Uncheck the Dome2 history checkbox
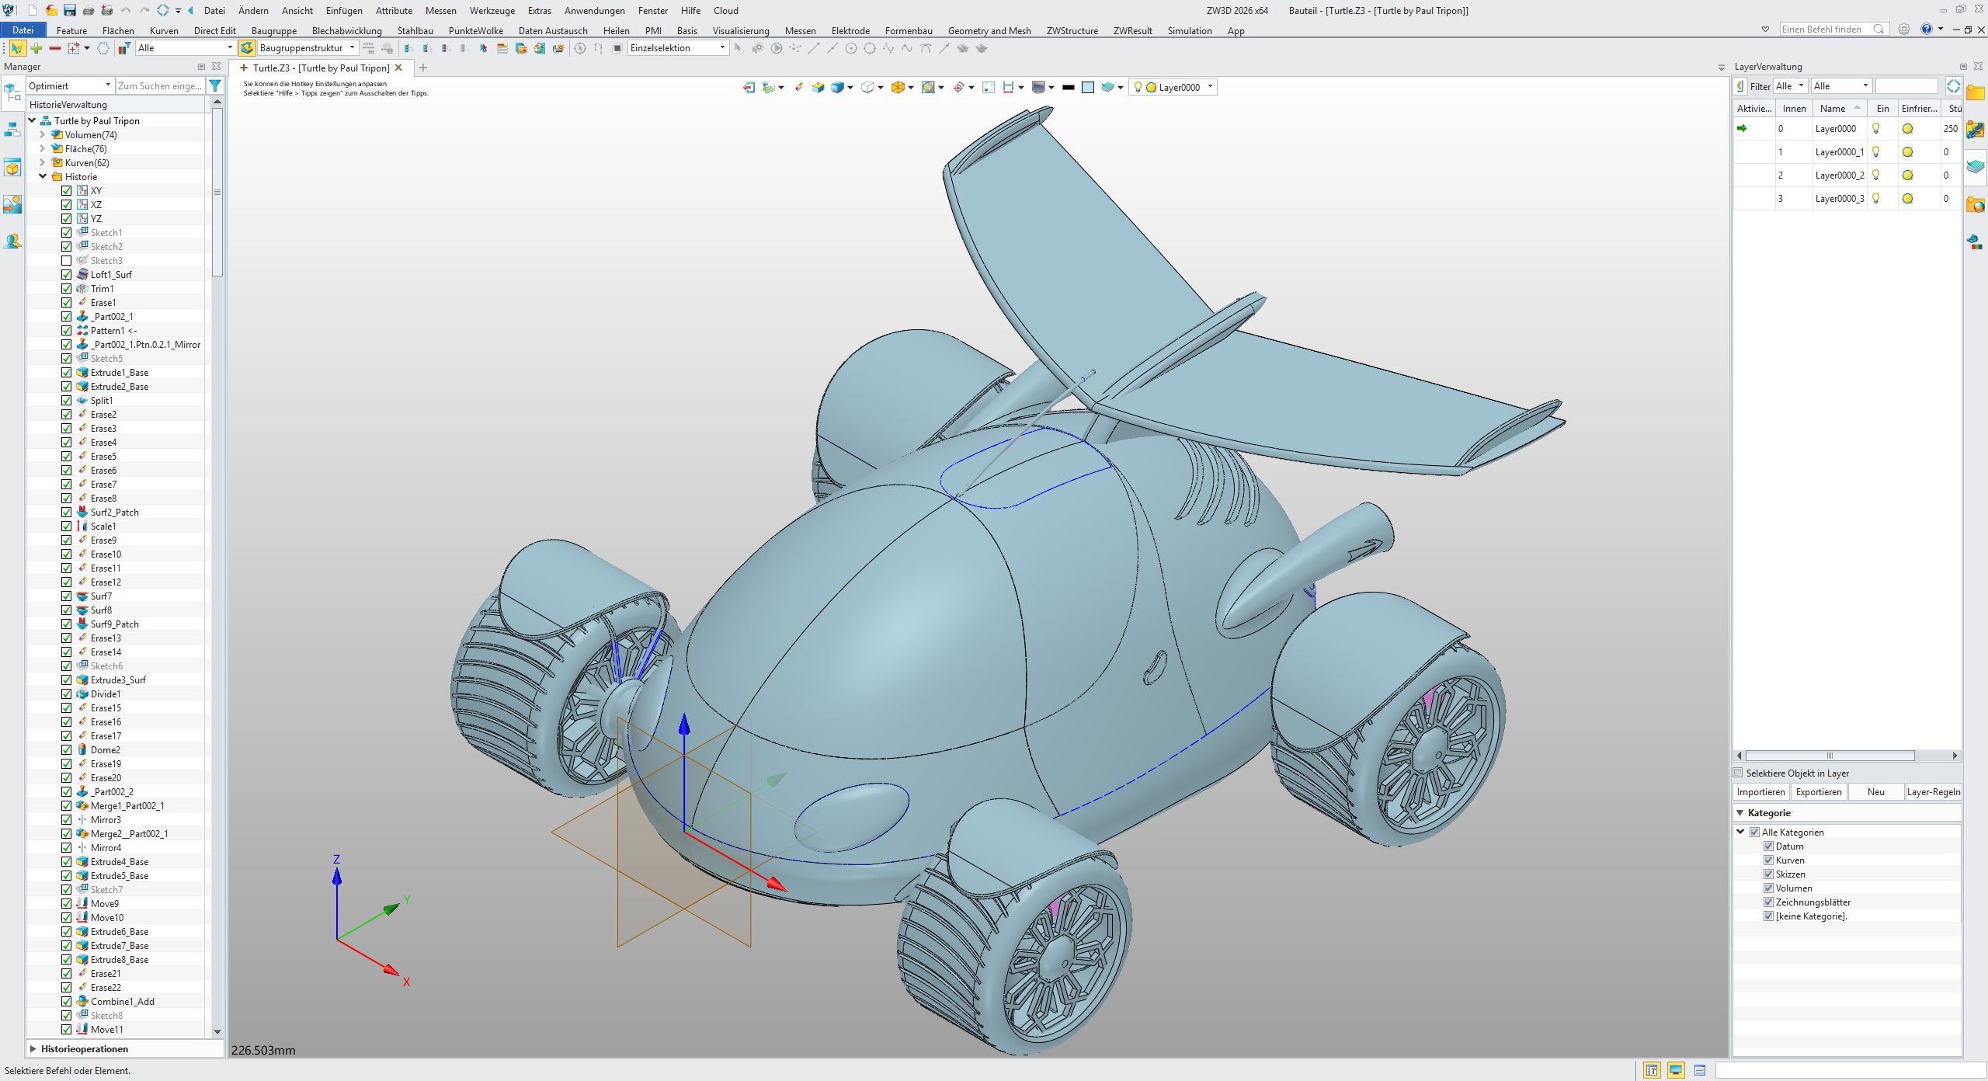The image size is (1988, 1081). 67,749
